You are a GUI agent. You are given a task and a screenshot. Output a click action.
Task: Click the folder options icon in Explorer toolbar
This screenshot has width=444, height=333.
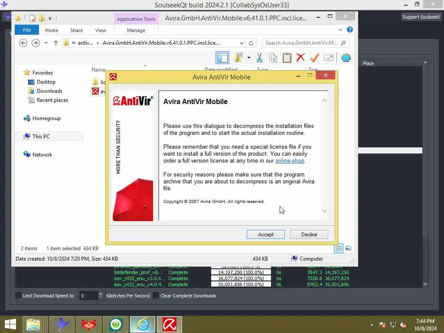(x=238, y=58)
